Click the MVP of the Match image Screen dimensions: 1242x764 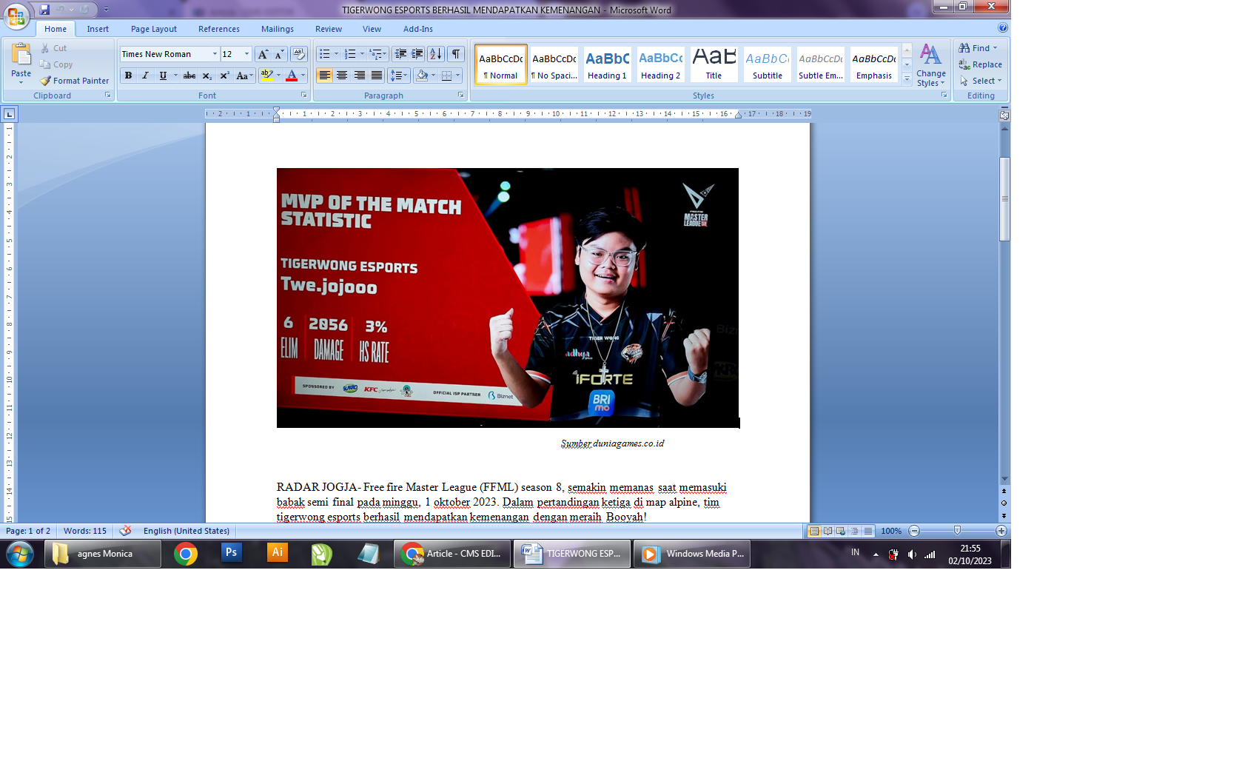tap(508, 298)
